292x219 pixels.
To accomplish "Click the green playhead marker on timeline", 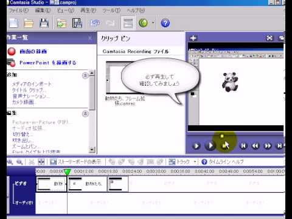I will (x=67, y=172).
